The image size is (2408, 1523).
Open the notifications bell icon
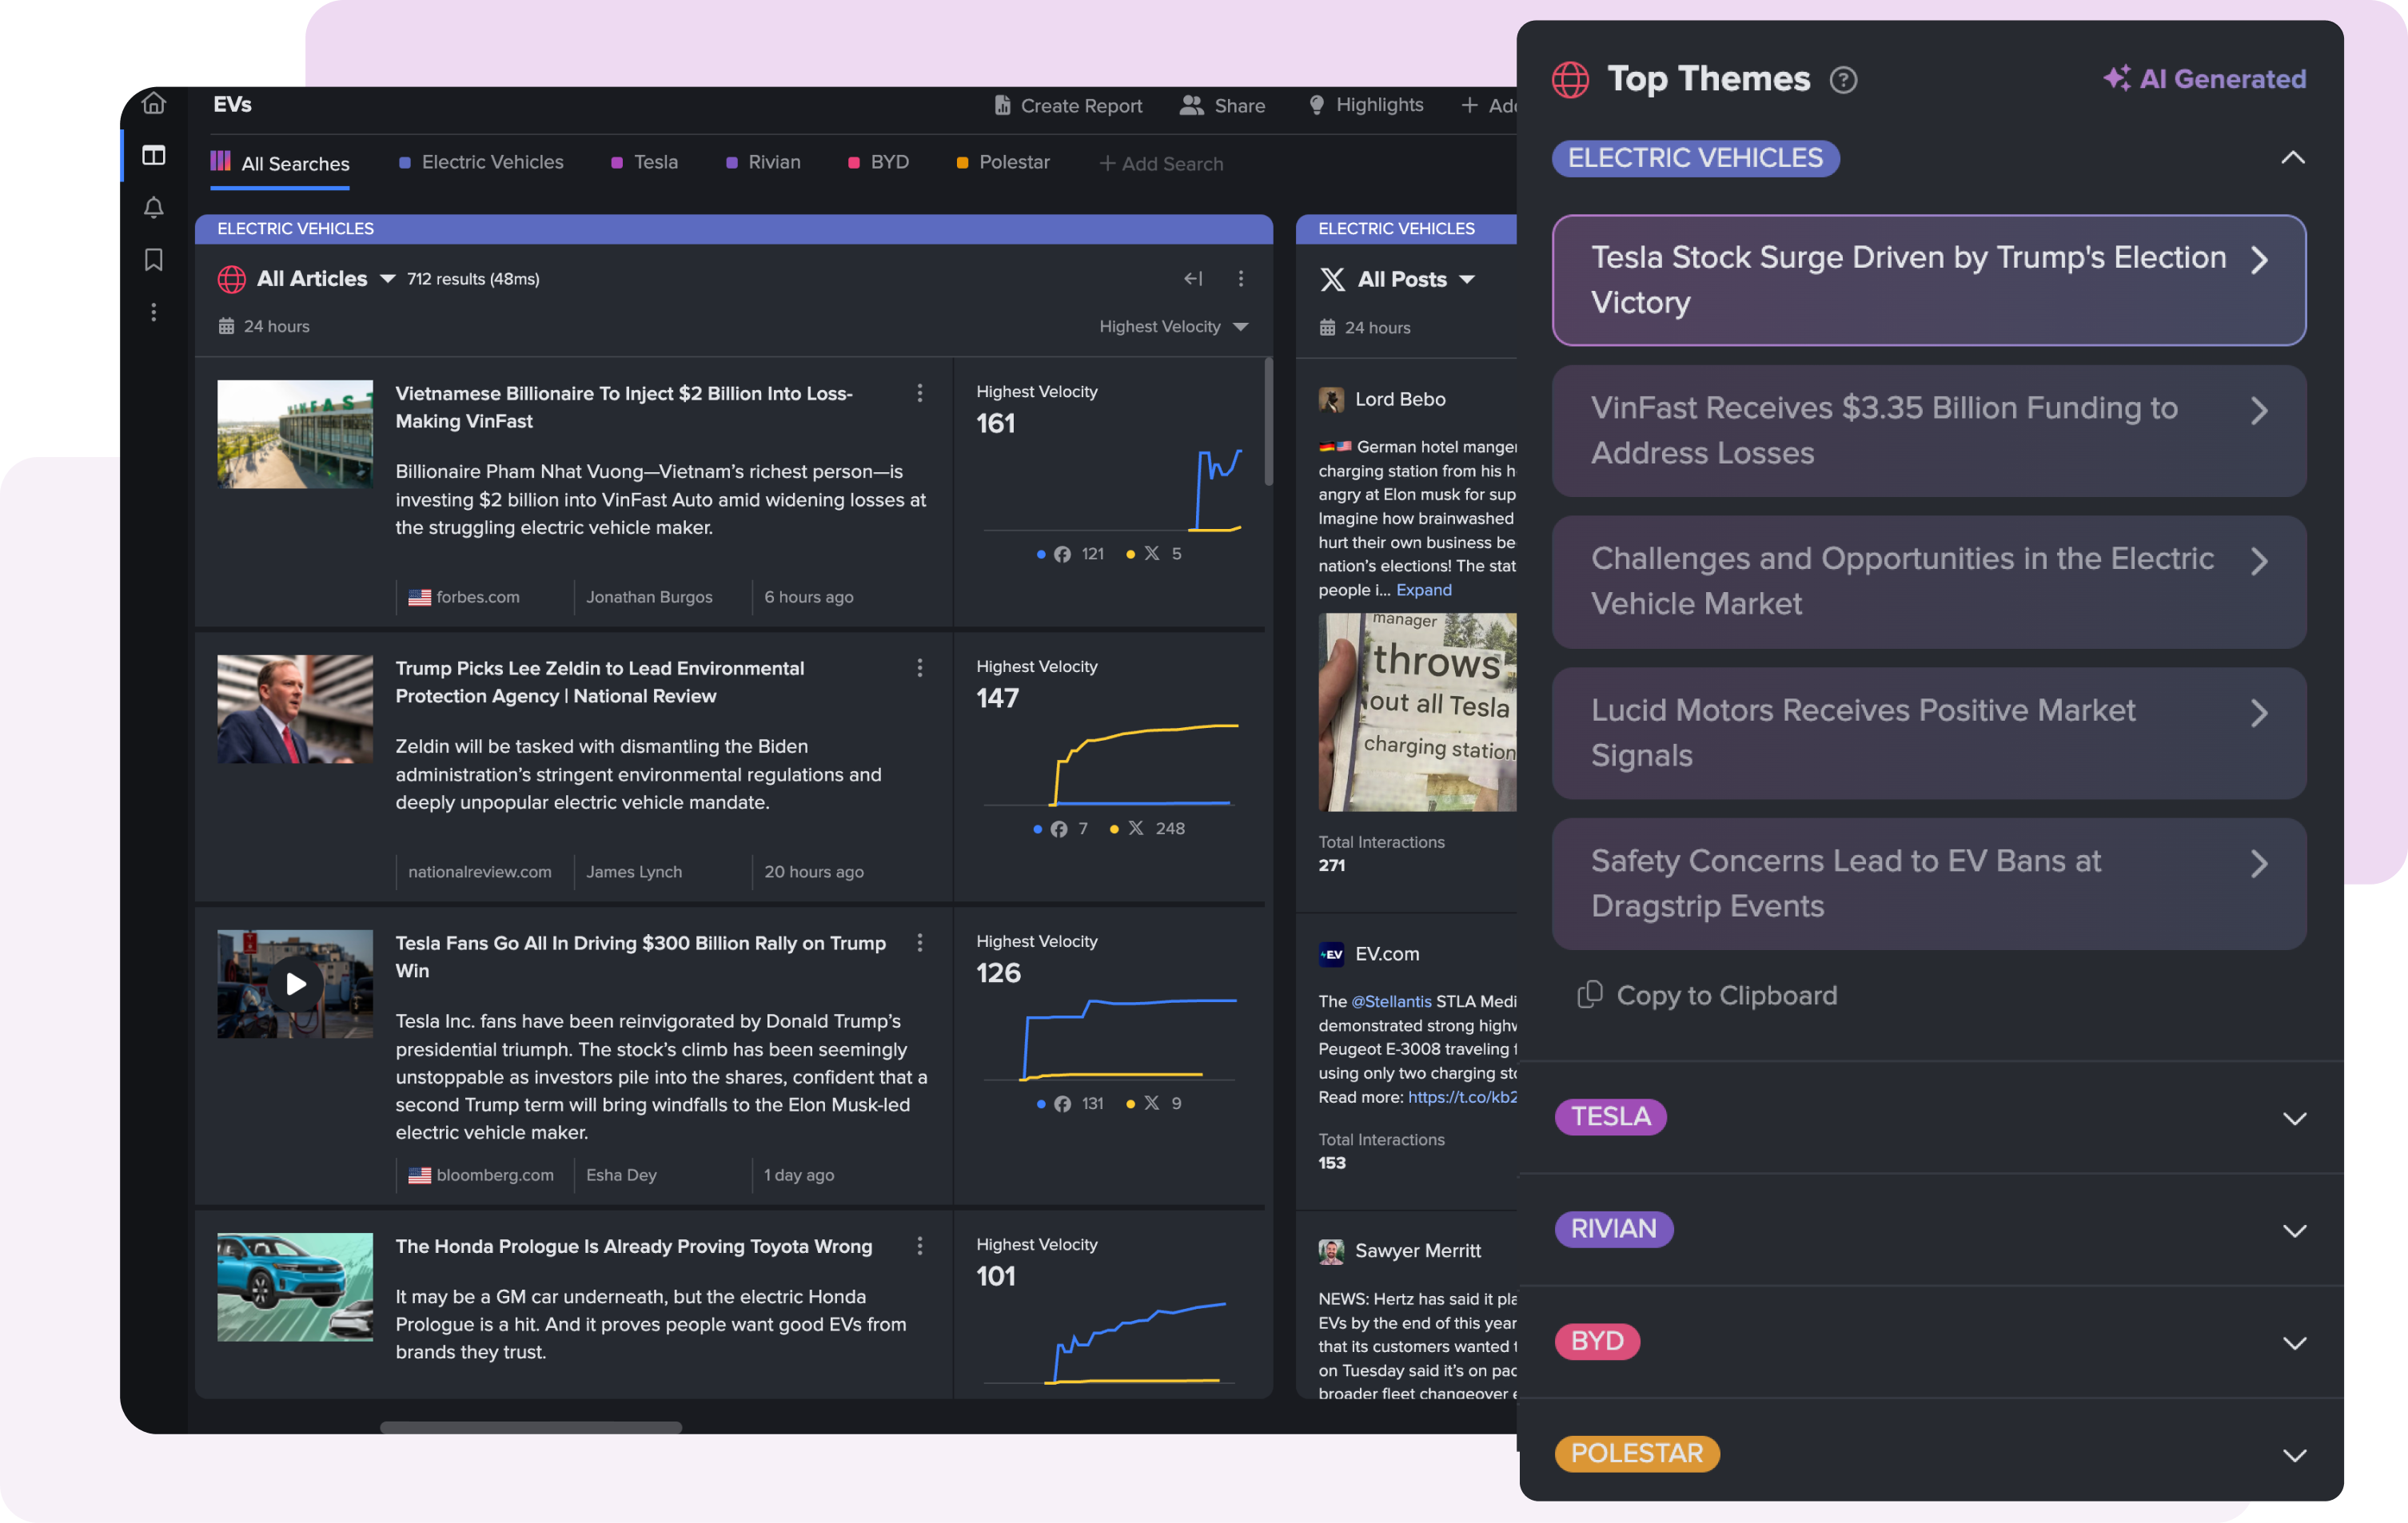pyautogui.click(x=153, y=208)
